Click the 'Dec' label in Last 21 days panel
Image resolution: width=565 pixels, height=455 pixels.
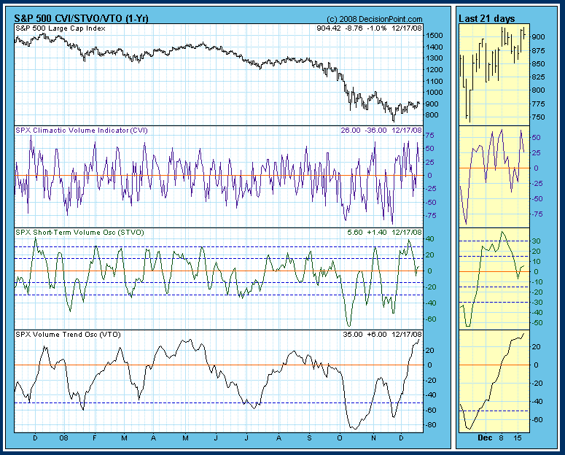pos(485,437)
